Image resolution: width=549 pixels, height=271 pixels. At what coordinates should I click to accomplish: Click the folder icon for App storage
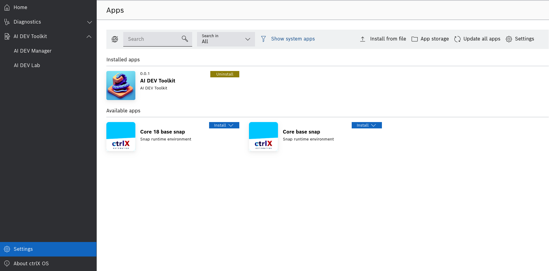click(415, 39)
